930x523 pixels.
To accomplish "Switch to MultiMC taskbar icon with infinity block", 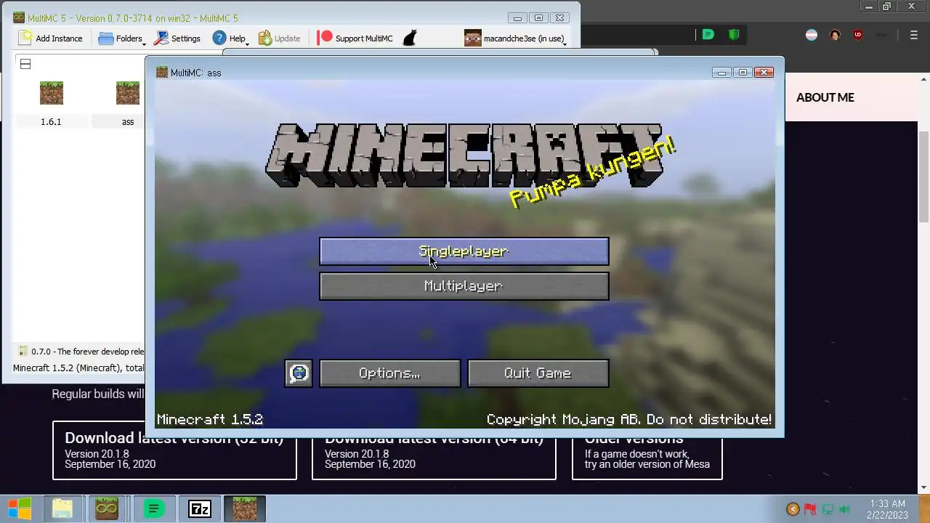I will (x=107, y=509).
